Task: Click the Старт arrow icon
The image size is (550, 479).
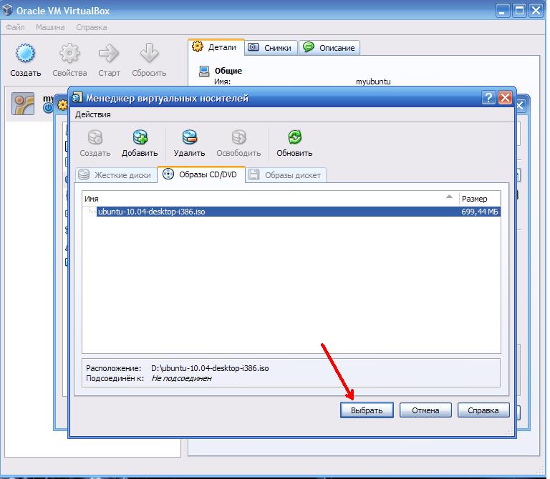Action: click(109, 54)
